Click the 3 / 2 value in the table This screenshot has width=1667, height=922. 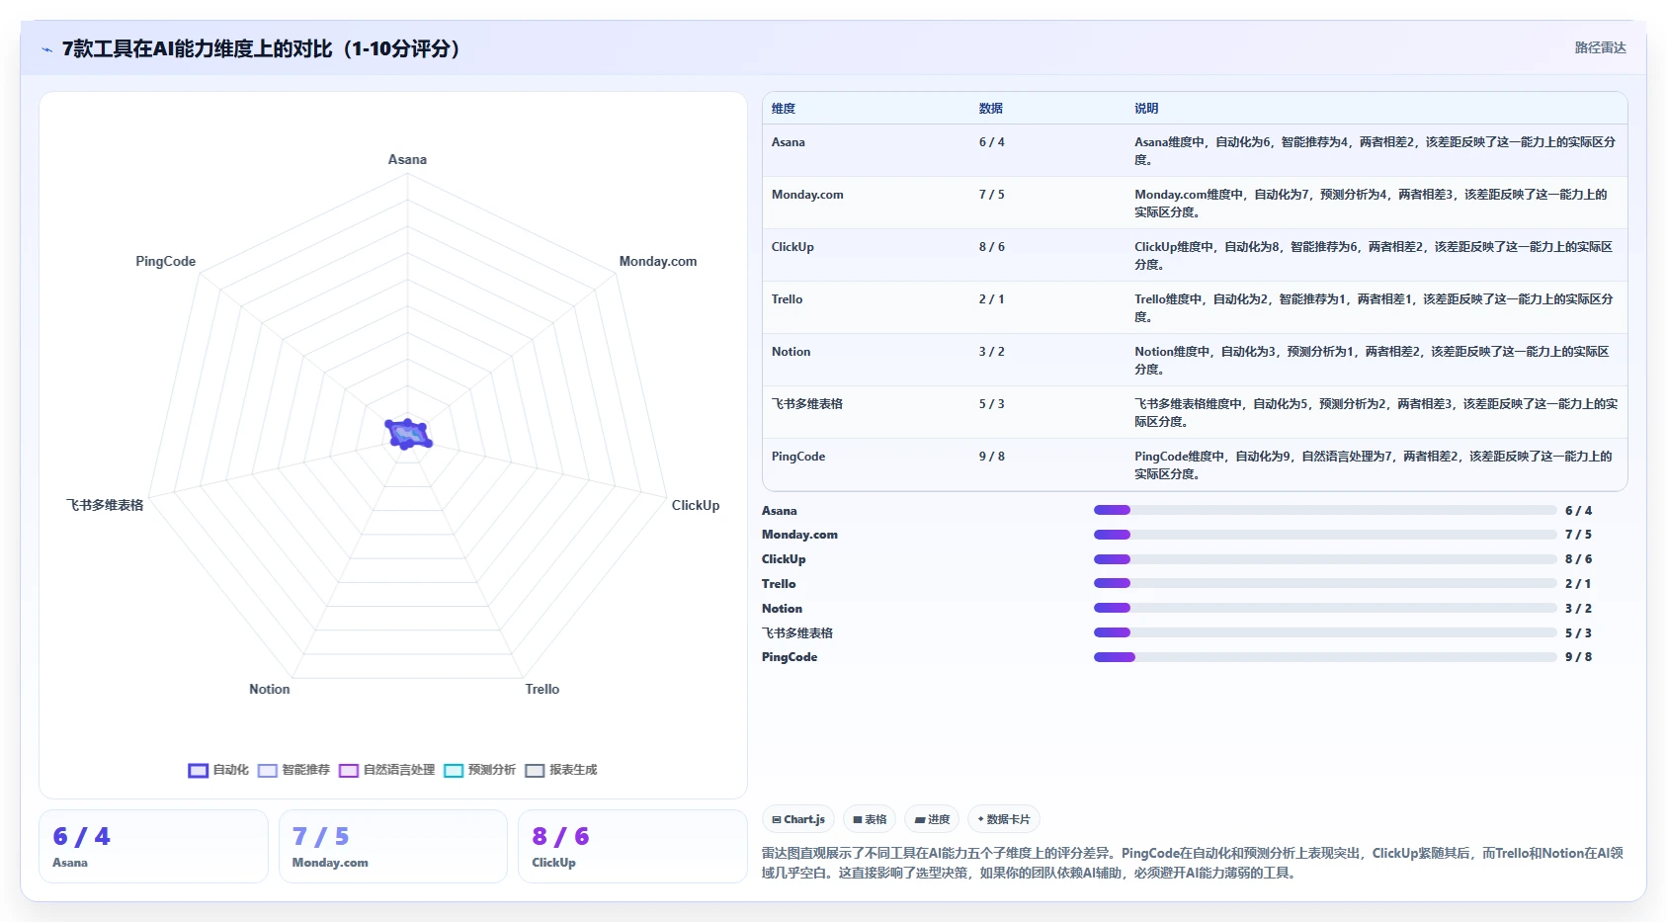(x=991, y=352)
